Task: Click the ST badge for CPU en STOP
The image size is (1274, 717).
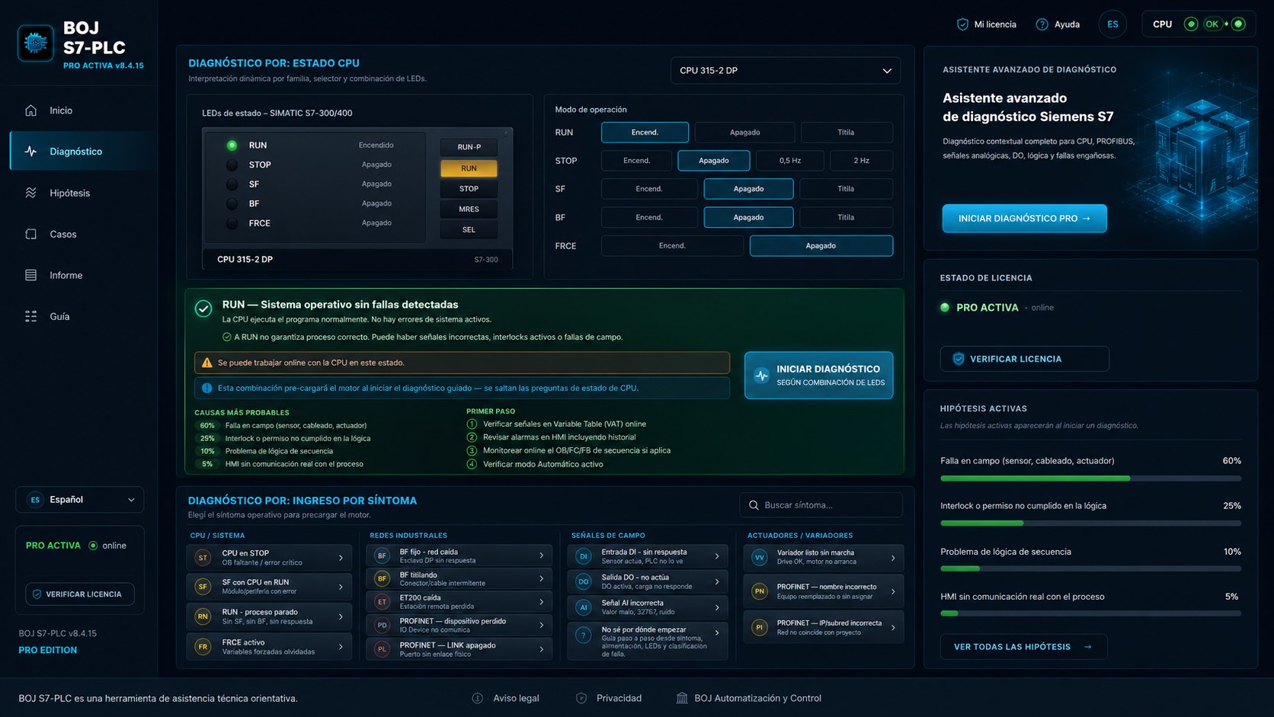Action: 203,558
